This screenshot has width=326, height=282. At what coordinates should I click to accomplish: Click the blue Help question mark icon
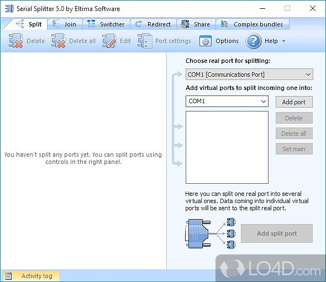[254, 41]
